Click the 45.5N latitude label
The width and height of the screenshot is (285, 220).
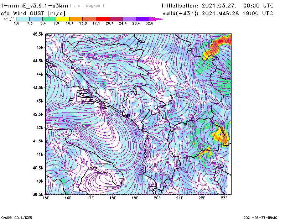38,34
